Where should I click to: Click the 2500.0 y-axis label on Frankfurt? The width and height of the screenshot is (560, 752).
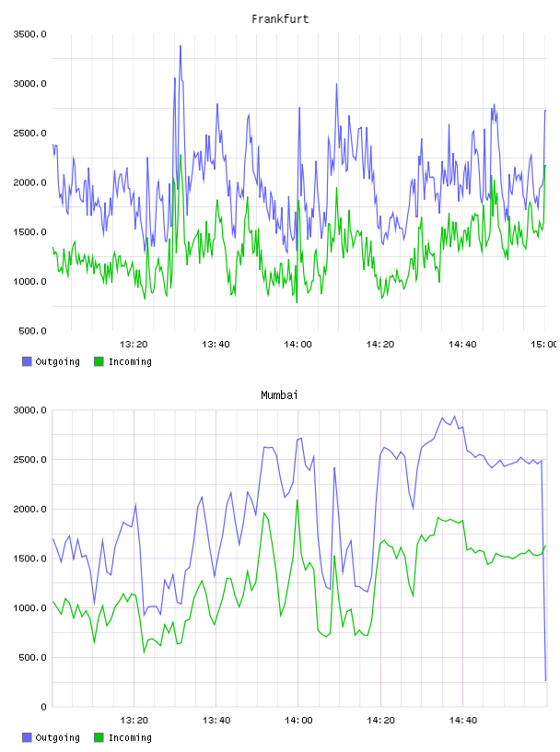29,133
